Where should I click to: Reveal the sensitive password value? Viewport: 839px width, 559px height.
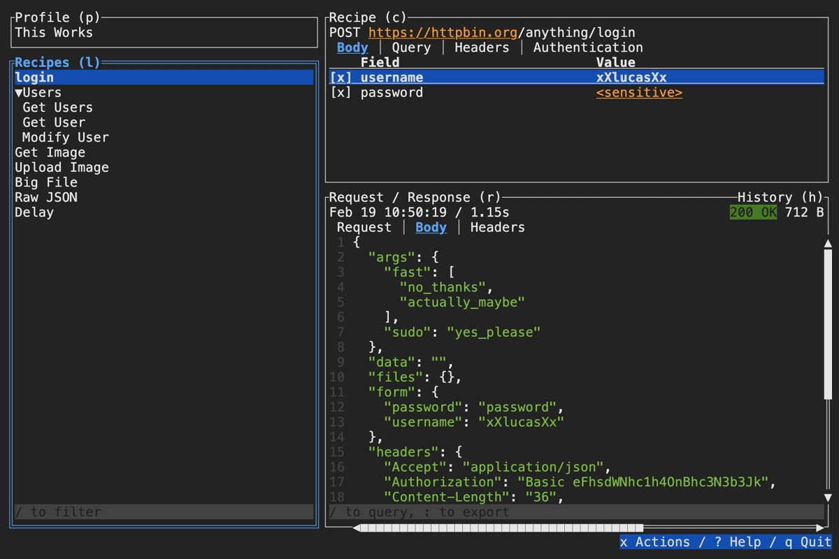click(638, 92)
